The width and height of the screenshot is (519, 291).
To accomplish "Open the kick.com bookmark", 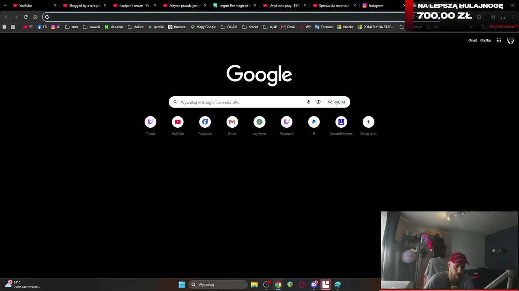I will [x=114, y=27].
